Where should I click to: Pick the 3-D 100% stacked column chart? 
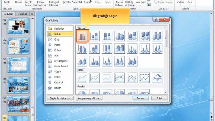point(145,36)
